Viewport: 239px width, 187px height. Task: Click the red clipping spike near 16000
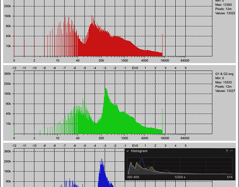(x=162, y=44)
